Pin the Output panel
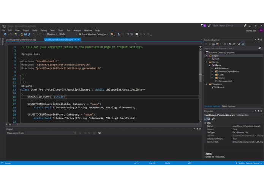 pos(197,129)
